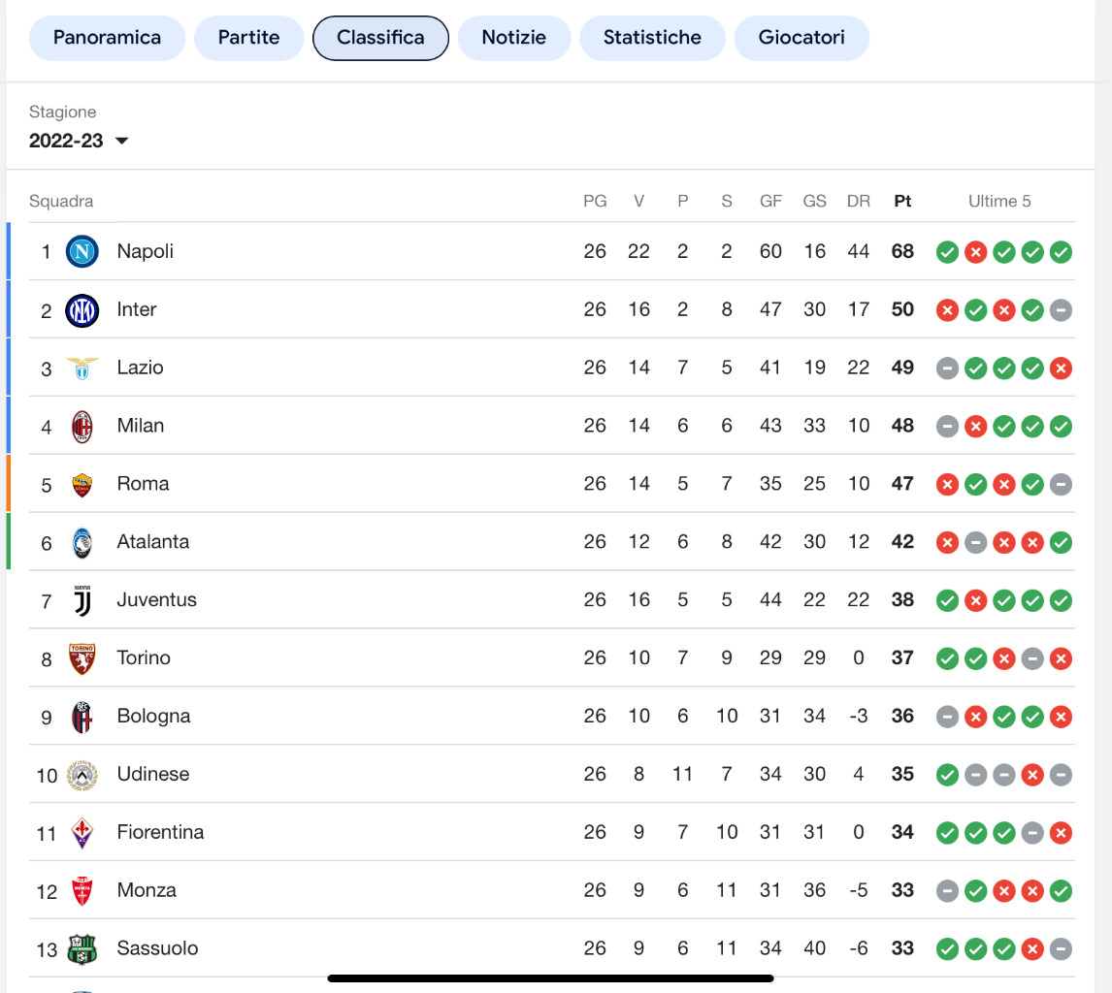This screenshot has width=1112, height=993.
Task: Click the Juventus logo
Action: [x=82, y=601]
